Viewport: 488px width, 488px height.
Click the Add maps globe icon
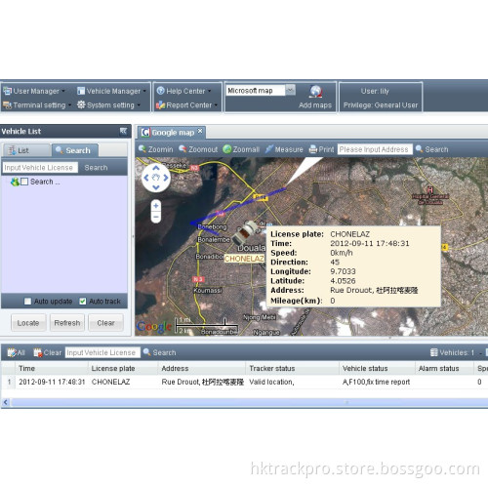tap(315, 92)
